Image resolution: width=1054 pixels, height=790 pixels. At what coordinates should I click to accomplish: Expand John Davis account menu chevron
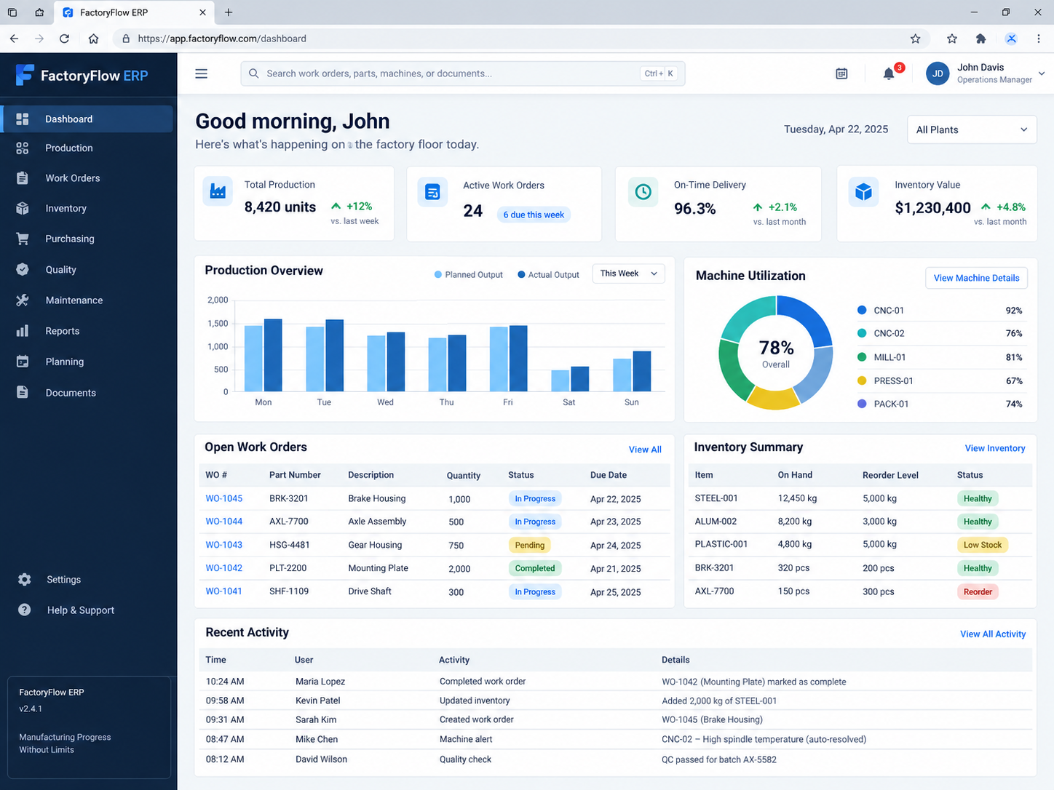pos(1042,73)
